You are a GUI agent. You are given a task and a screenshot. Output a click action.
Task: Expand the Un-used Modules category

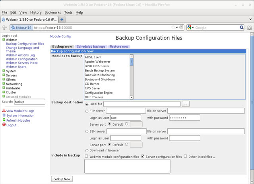coord(4,97)
